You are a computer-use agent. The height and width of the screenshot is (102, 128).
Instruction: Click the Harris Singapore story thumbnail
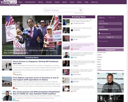point(7,65)
